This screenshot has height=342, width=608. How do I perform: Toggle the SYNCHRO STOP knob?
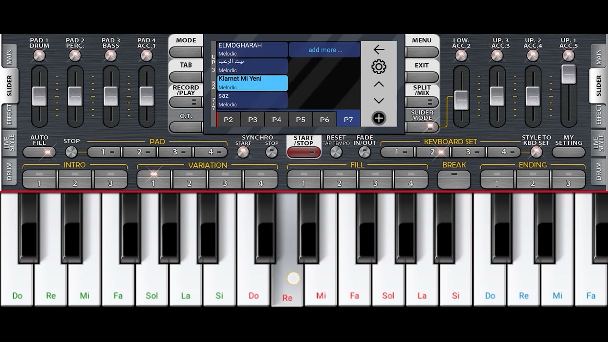click(x=272, y=152)
